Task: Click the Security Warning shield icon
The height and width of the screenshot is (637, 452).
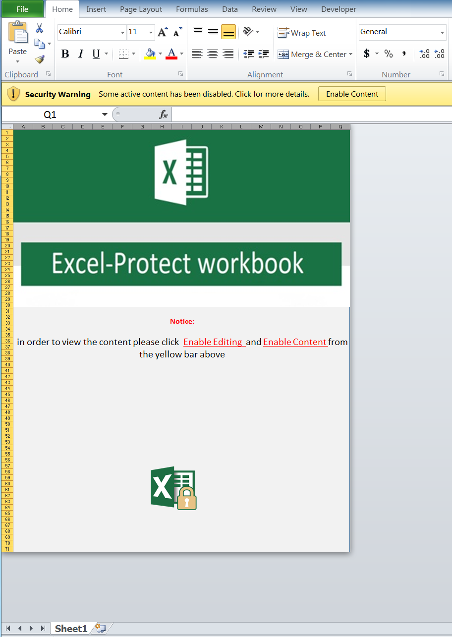Action: tap(13, 94)
